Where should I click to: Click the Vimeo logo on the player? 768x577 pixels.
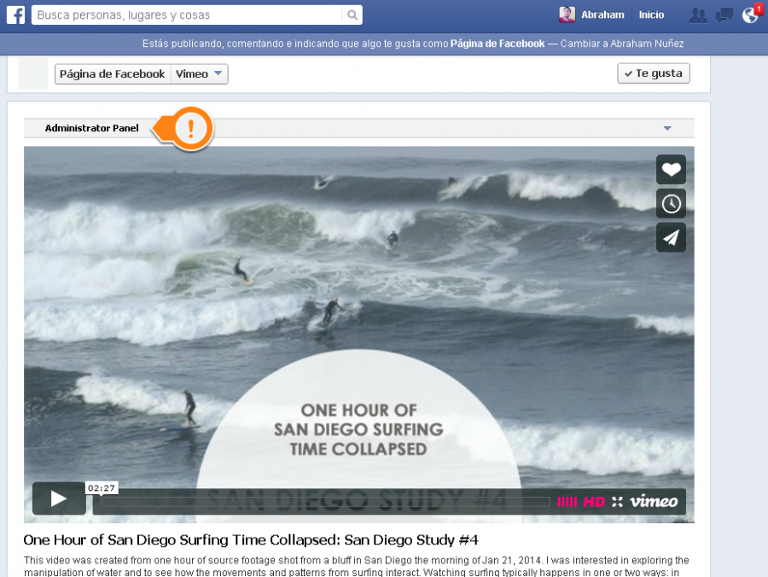[x=654, y=501]
